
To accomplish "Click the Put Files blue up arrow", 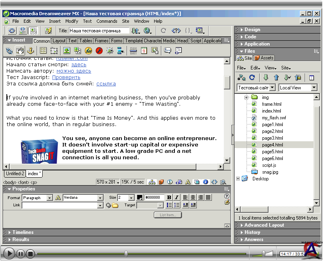I will 276,77.
